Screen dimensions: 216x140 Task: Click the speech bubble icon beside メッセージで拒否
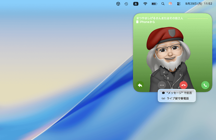[x=163, y=93]
